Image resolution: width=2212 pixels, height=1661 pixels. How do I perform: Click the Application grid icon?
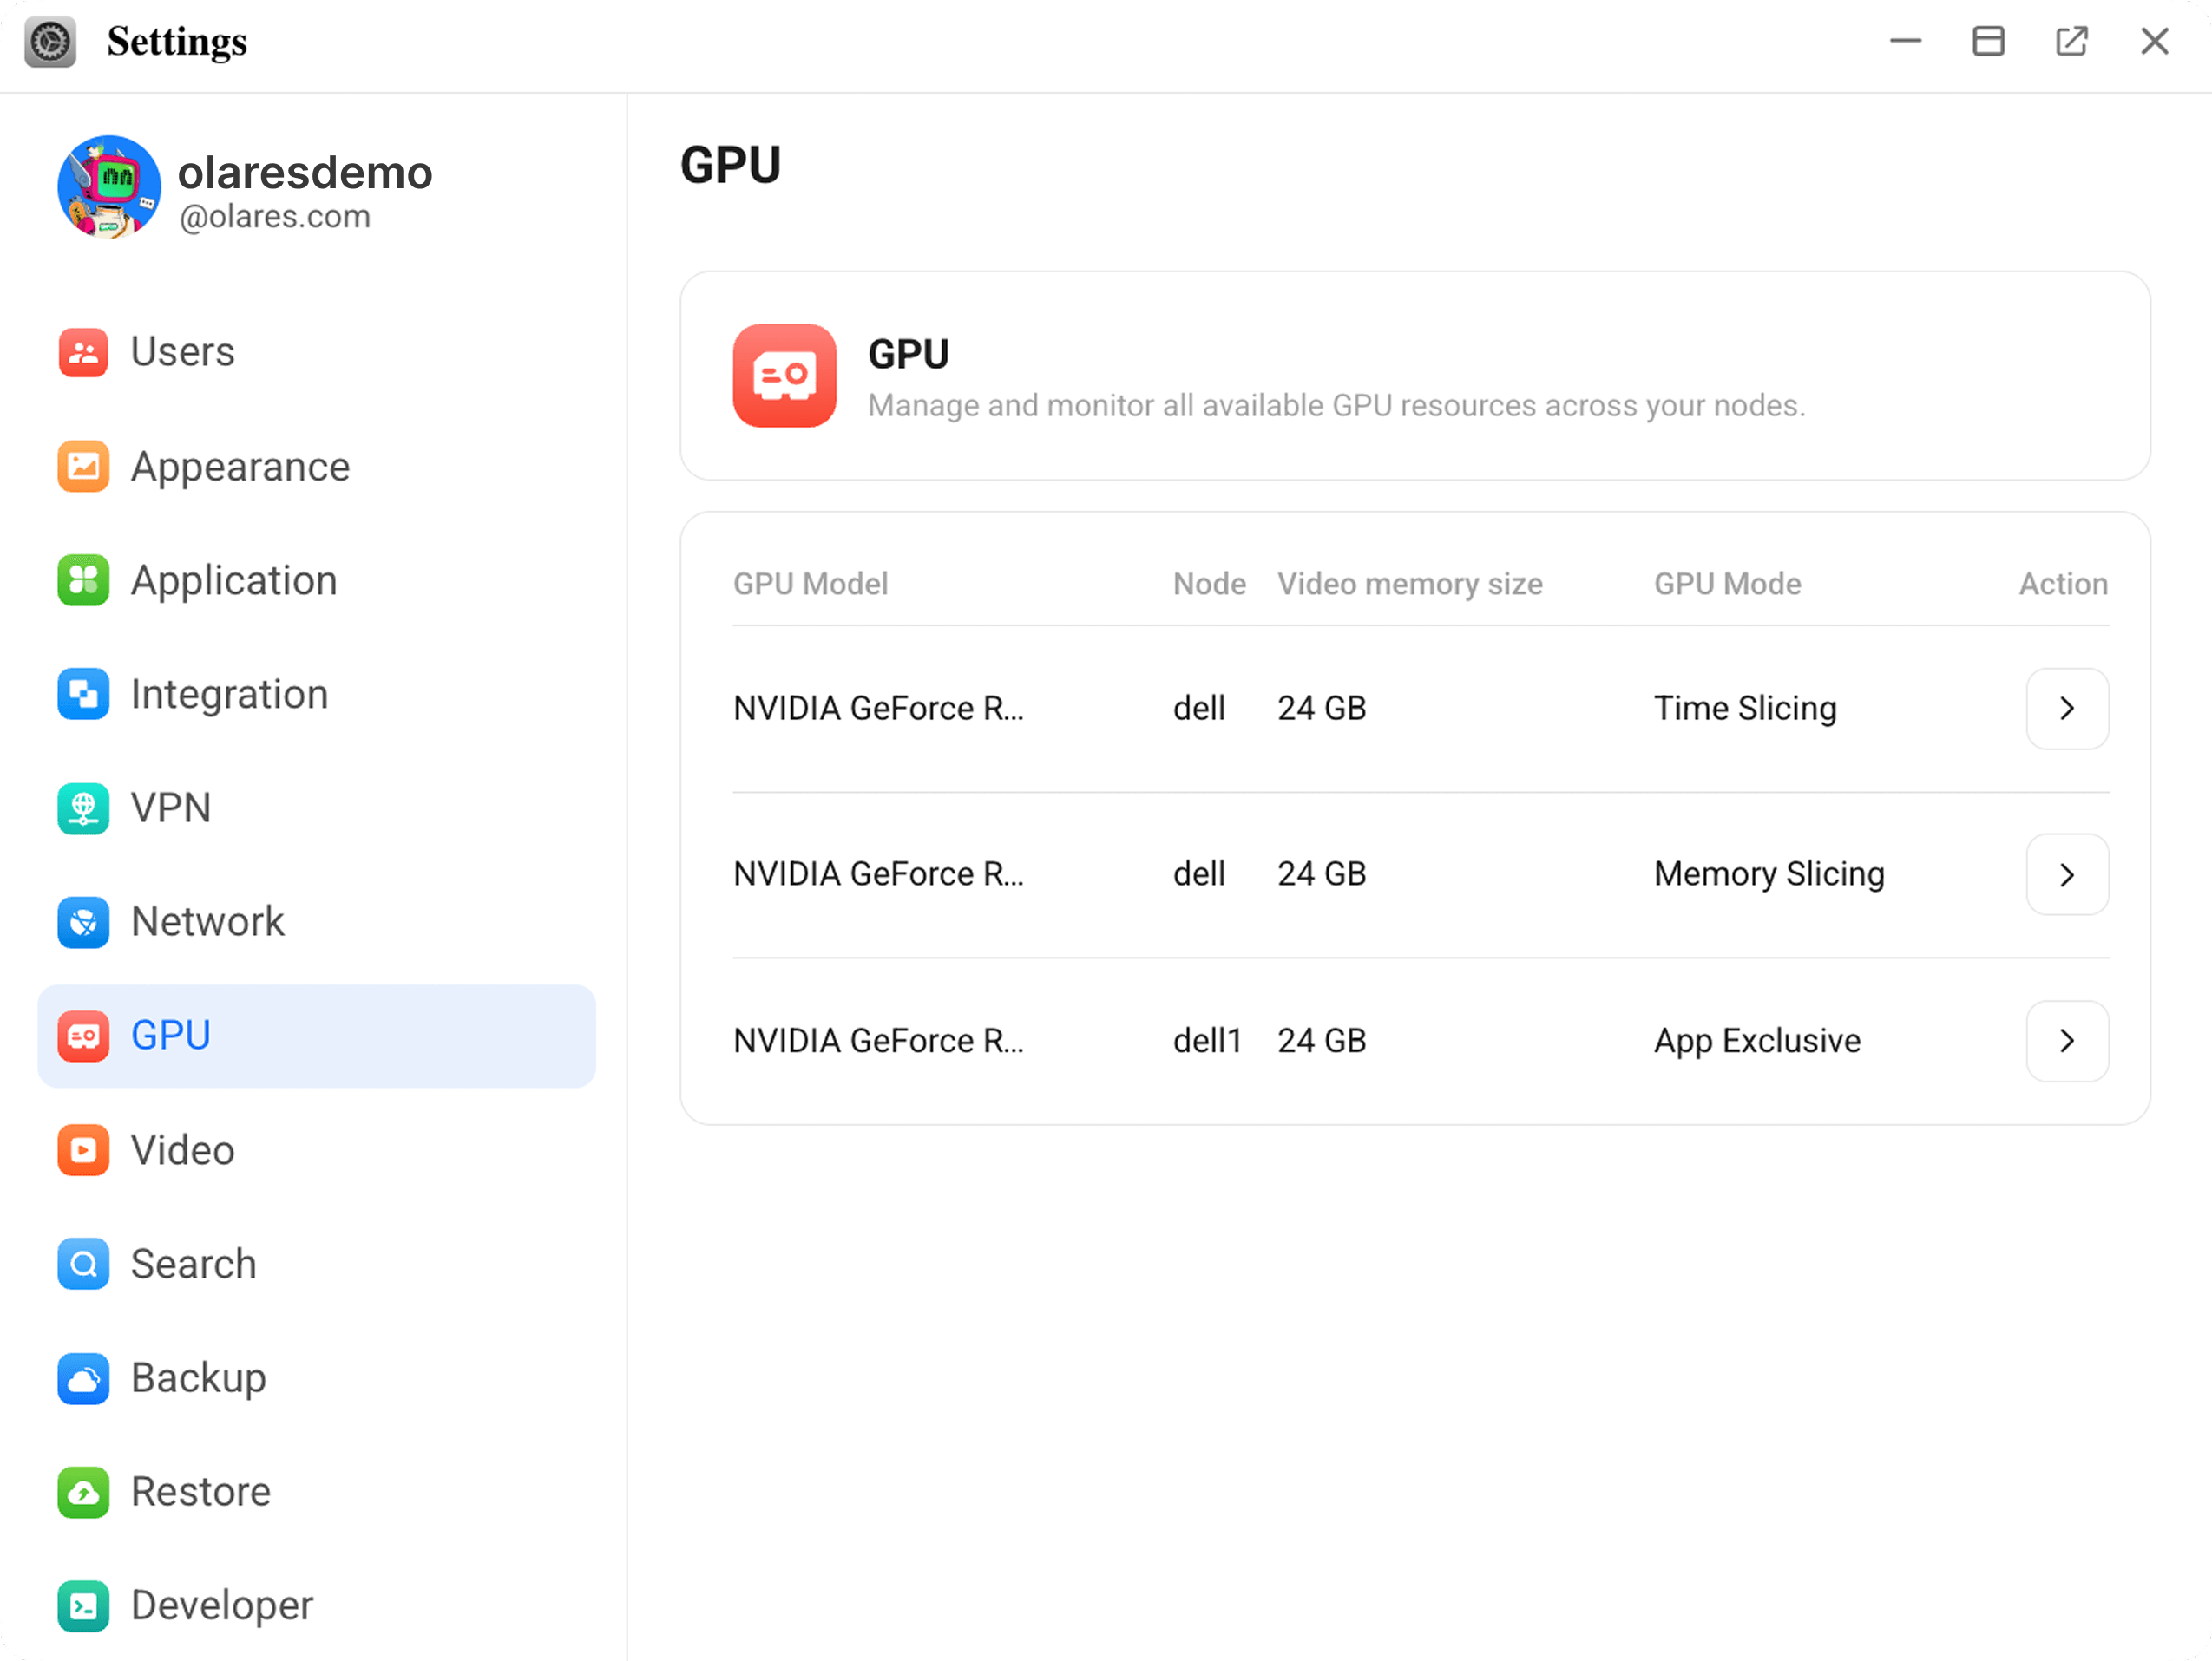[x=84, y=579]
